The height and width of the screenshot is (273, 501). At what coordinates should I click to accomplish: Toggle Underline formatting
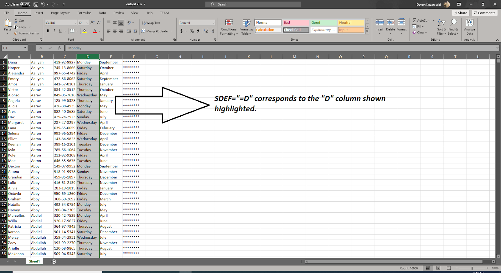click(x=60, y=31)
